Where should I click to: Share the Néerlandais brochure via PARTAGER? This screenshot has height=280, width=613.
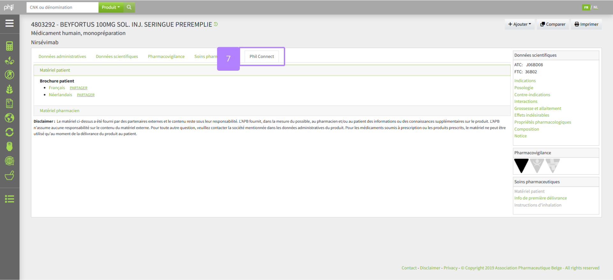click(86, 95)
